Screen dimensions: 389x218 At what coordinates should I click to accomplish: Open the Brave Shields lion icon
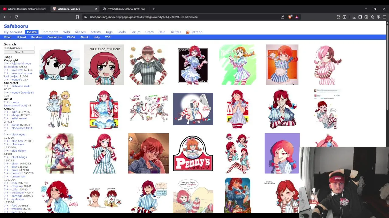(290, 17)
